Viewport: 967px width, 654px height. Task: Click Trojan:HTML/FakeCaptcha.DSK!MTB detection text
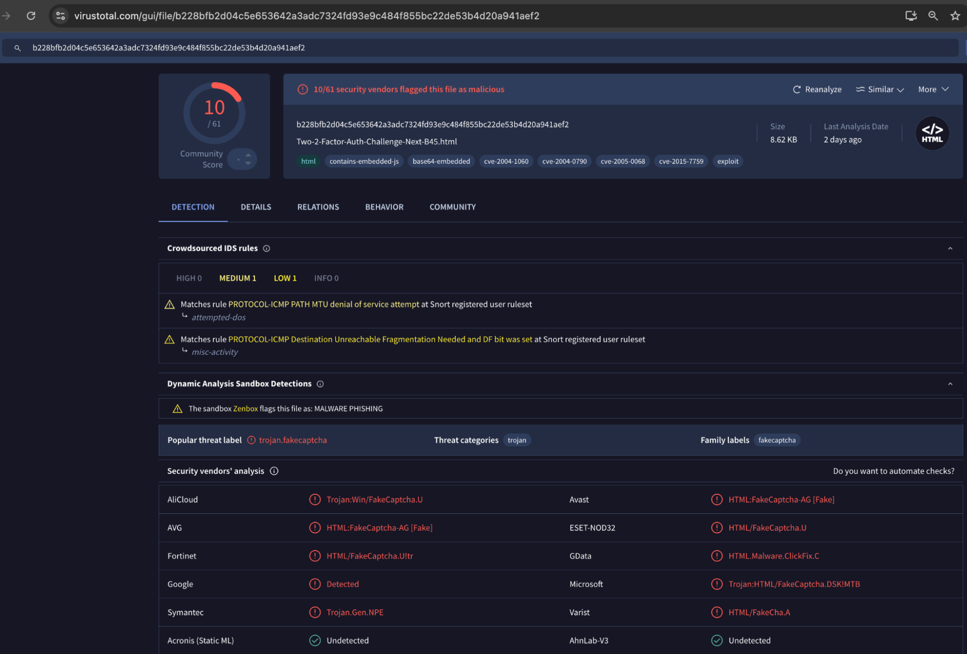pyautogui.click(x=794, y=584)
